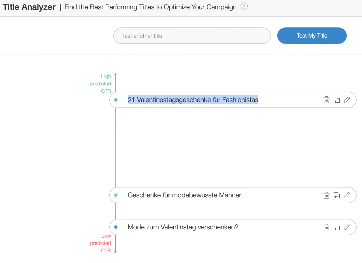Image resolution: width=362 pixels, height=263 pixels.
Task: Select the green CTR marker dot
Action: (116, 100)
